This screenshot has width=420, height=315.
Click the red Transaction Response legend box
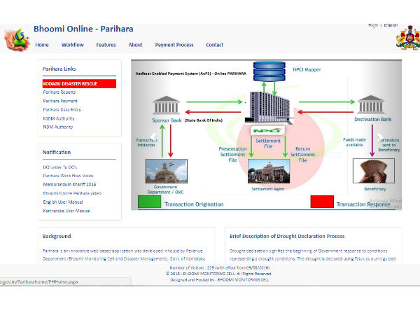click(x=322, y=202)
